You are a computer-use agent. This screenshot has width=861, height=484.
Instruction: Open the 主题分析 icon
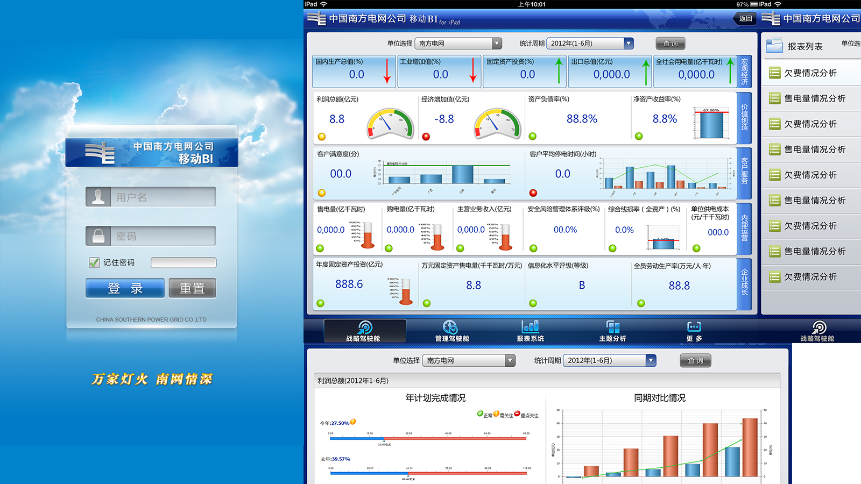(612, 327)
